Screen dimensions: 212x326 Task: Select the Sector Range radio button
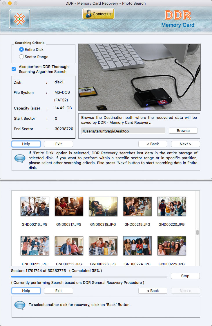point(21,57)
